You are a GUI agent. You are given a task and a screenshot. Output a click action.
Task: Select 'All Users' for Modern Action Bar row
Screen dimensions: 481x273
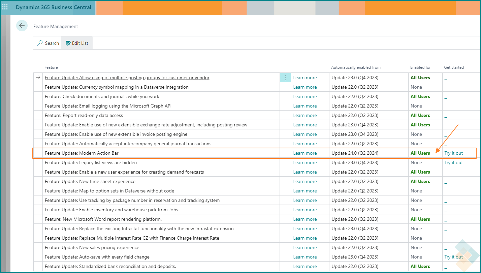pos(420,153)
